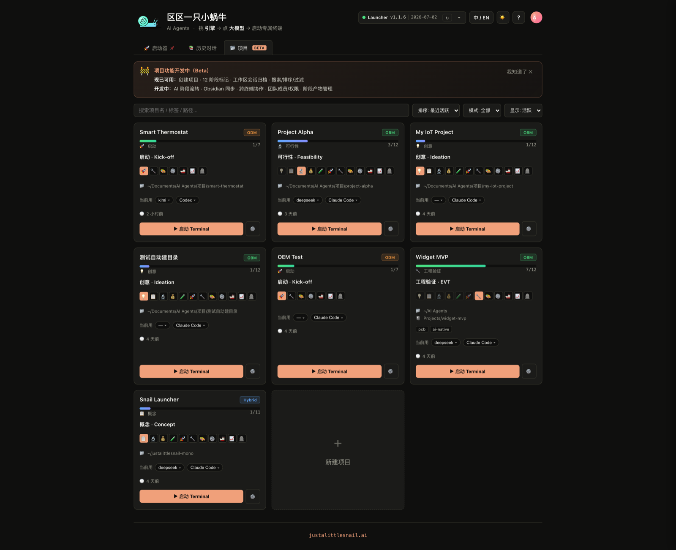The image size is (676, 550).
Task: Launch Terminal for OEM Test
Action: pos(330,371)
